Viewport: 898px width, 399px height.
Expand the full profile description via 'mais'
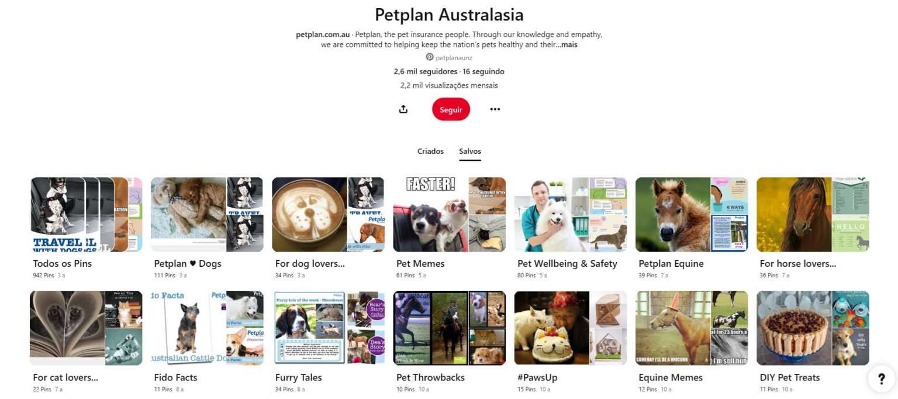pos(570,44)
